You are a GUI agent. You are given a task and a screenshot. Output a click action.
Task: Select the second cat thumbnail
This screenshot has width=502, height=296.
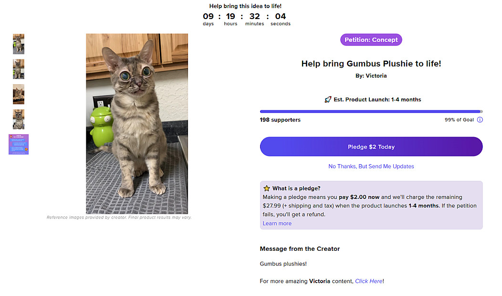pyautogui.click(x=19, y=69)
